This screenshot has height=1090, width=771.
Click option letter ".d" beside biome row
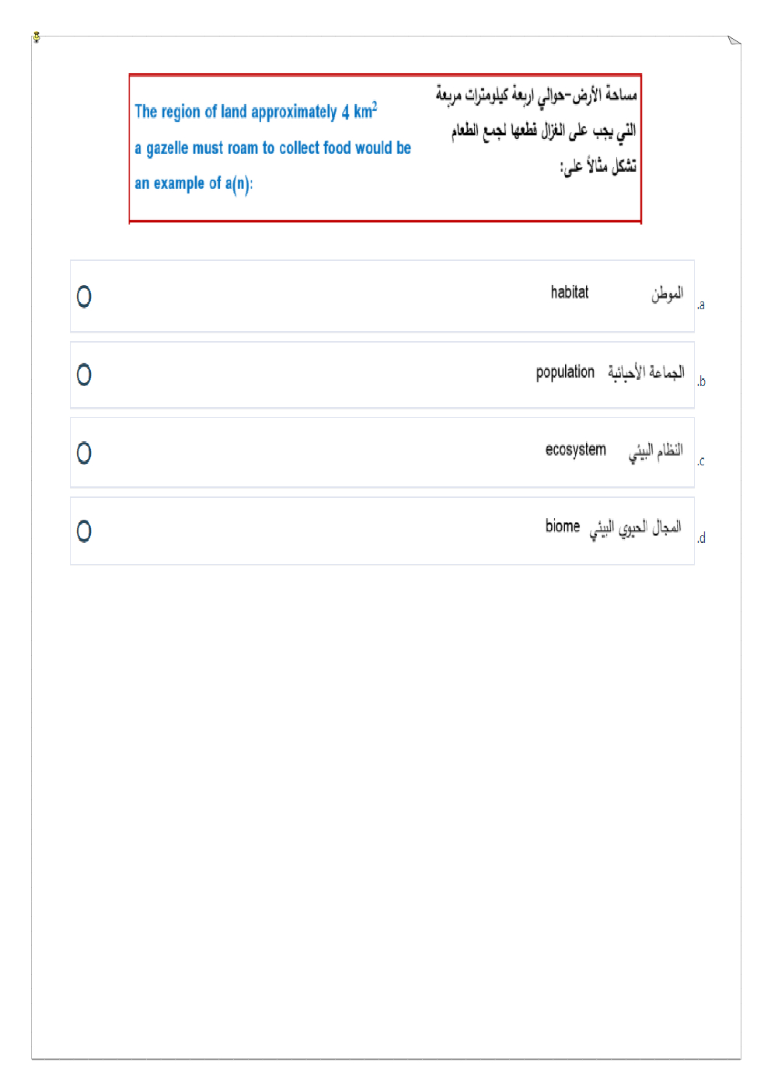pos(701,538)
